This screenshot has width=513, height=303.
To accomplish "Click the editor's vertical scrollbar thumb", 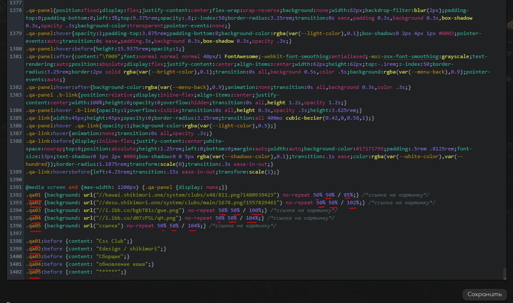I will (x=505, y=274).
